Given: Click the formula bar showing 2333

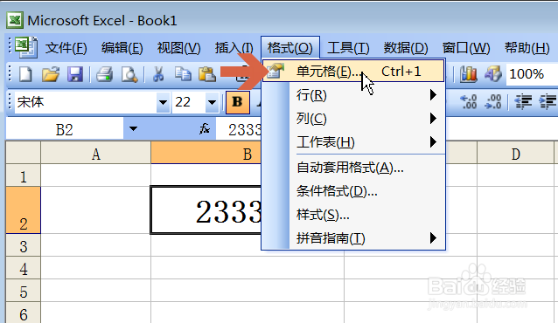Looking at the screenshot, I should (x=245, y=129).
